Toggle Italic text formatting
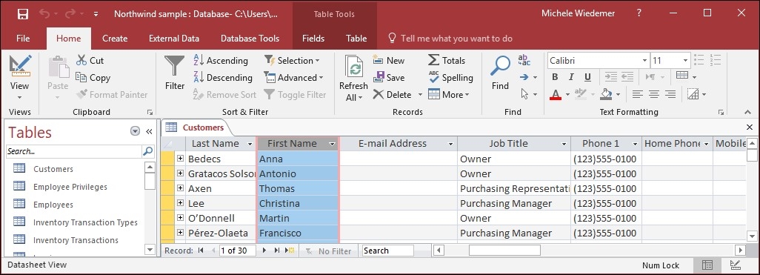 571,77
